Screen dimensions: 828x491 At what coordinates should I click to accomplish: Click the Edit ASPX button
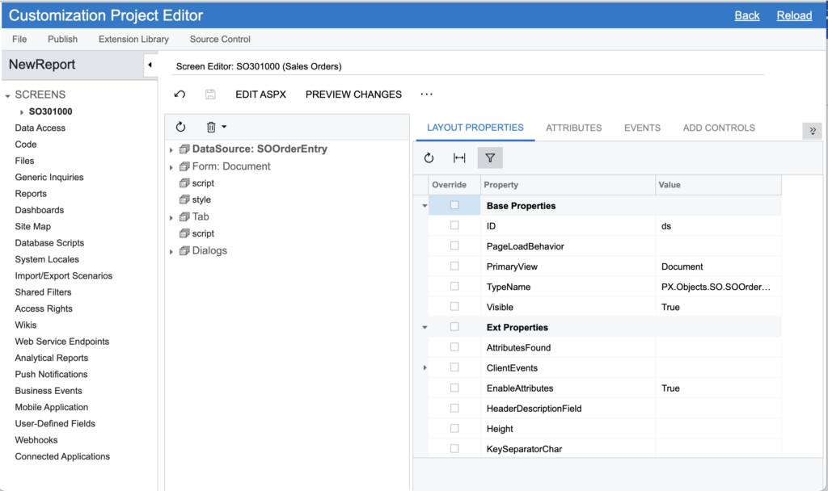260,94
